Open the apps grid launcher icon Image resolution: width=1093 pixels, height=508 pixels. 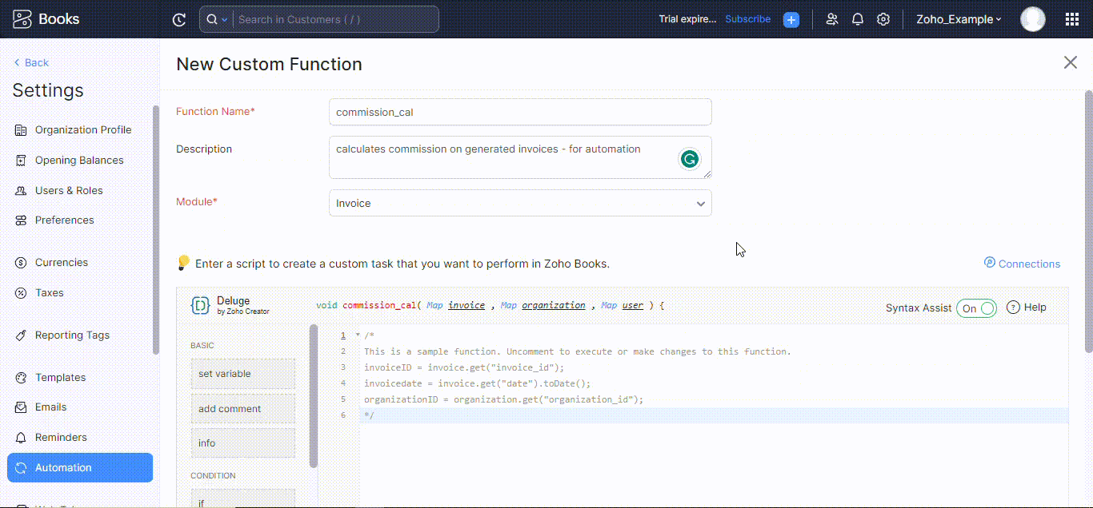coord(1072,20)
